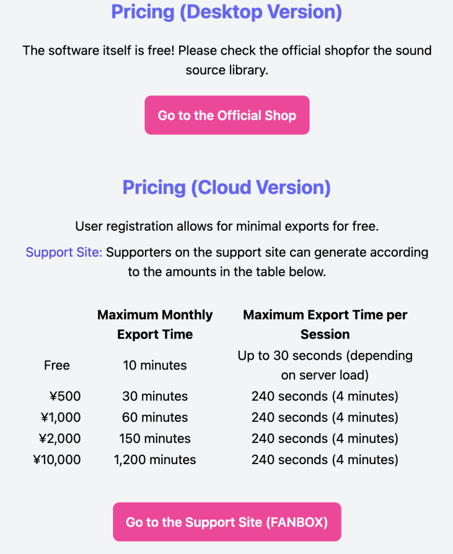The height and width of the screenshot is (554, 453).
Task: Select the Maximum Monthly Export Time column header
Action: (x=155, y=324)
